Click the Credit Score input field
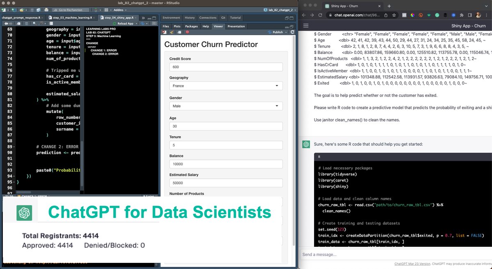Screen dimensions: 492x269 226,67
